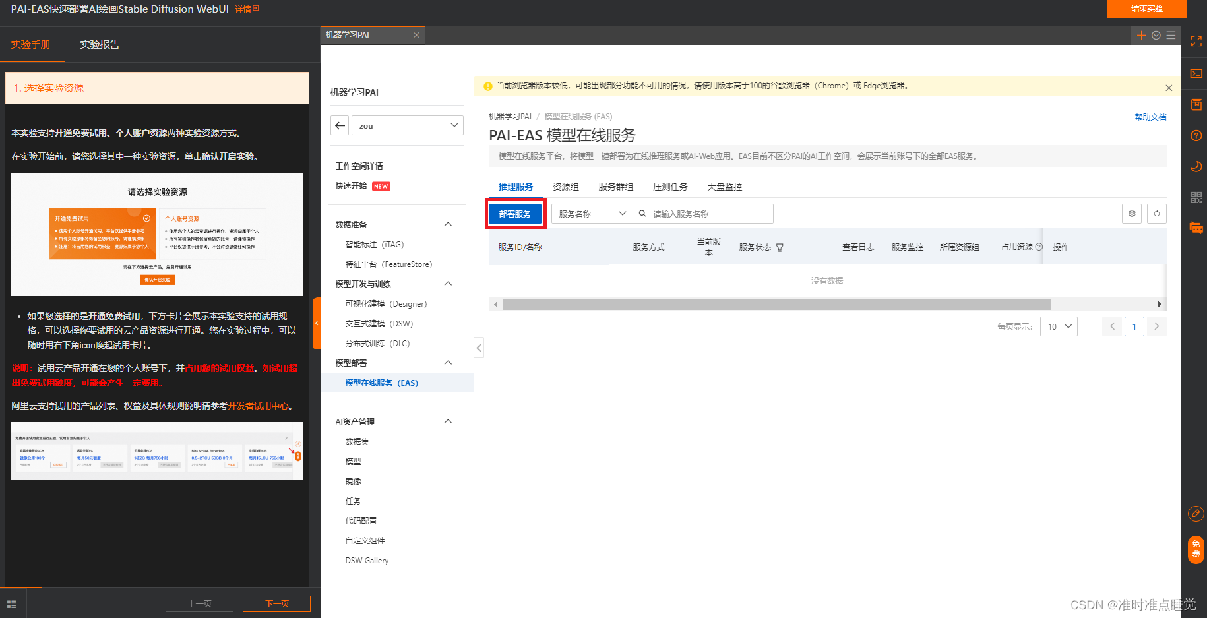Viewport: 1207px width, 618px height.
Task: Toggle dark mode moon icon
Action: [x=1196, y=166]
